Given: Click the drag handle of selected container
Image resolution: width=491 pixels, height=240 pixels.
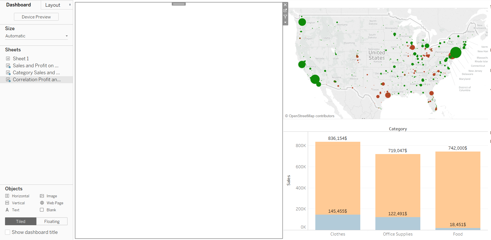Looking at the screenshot, I should (x=179, y=4).
